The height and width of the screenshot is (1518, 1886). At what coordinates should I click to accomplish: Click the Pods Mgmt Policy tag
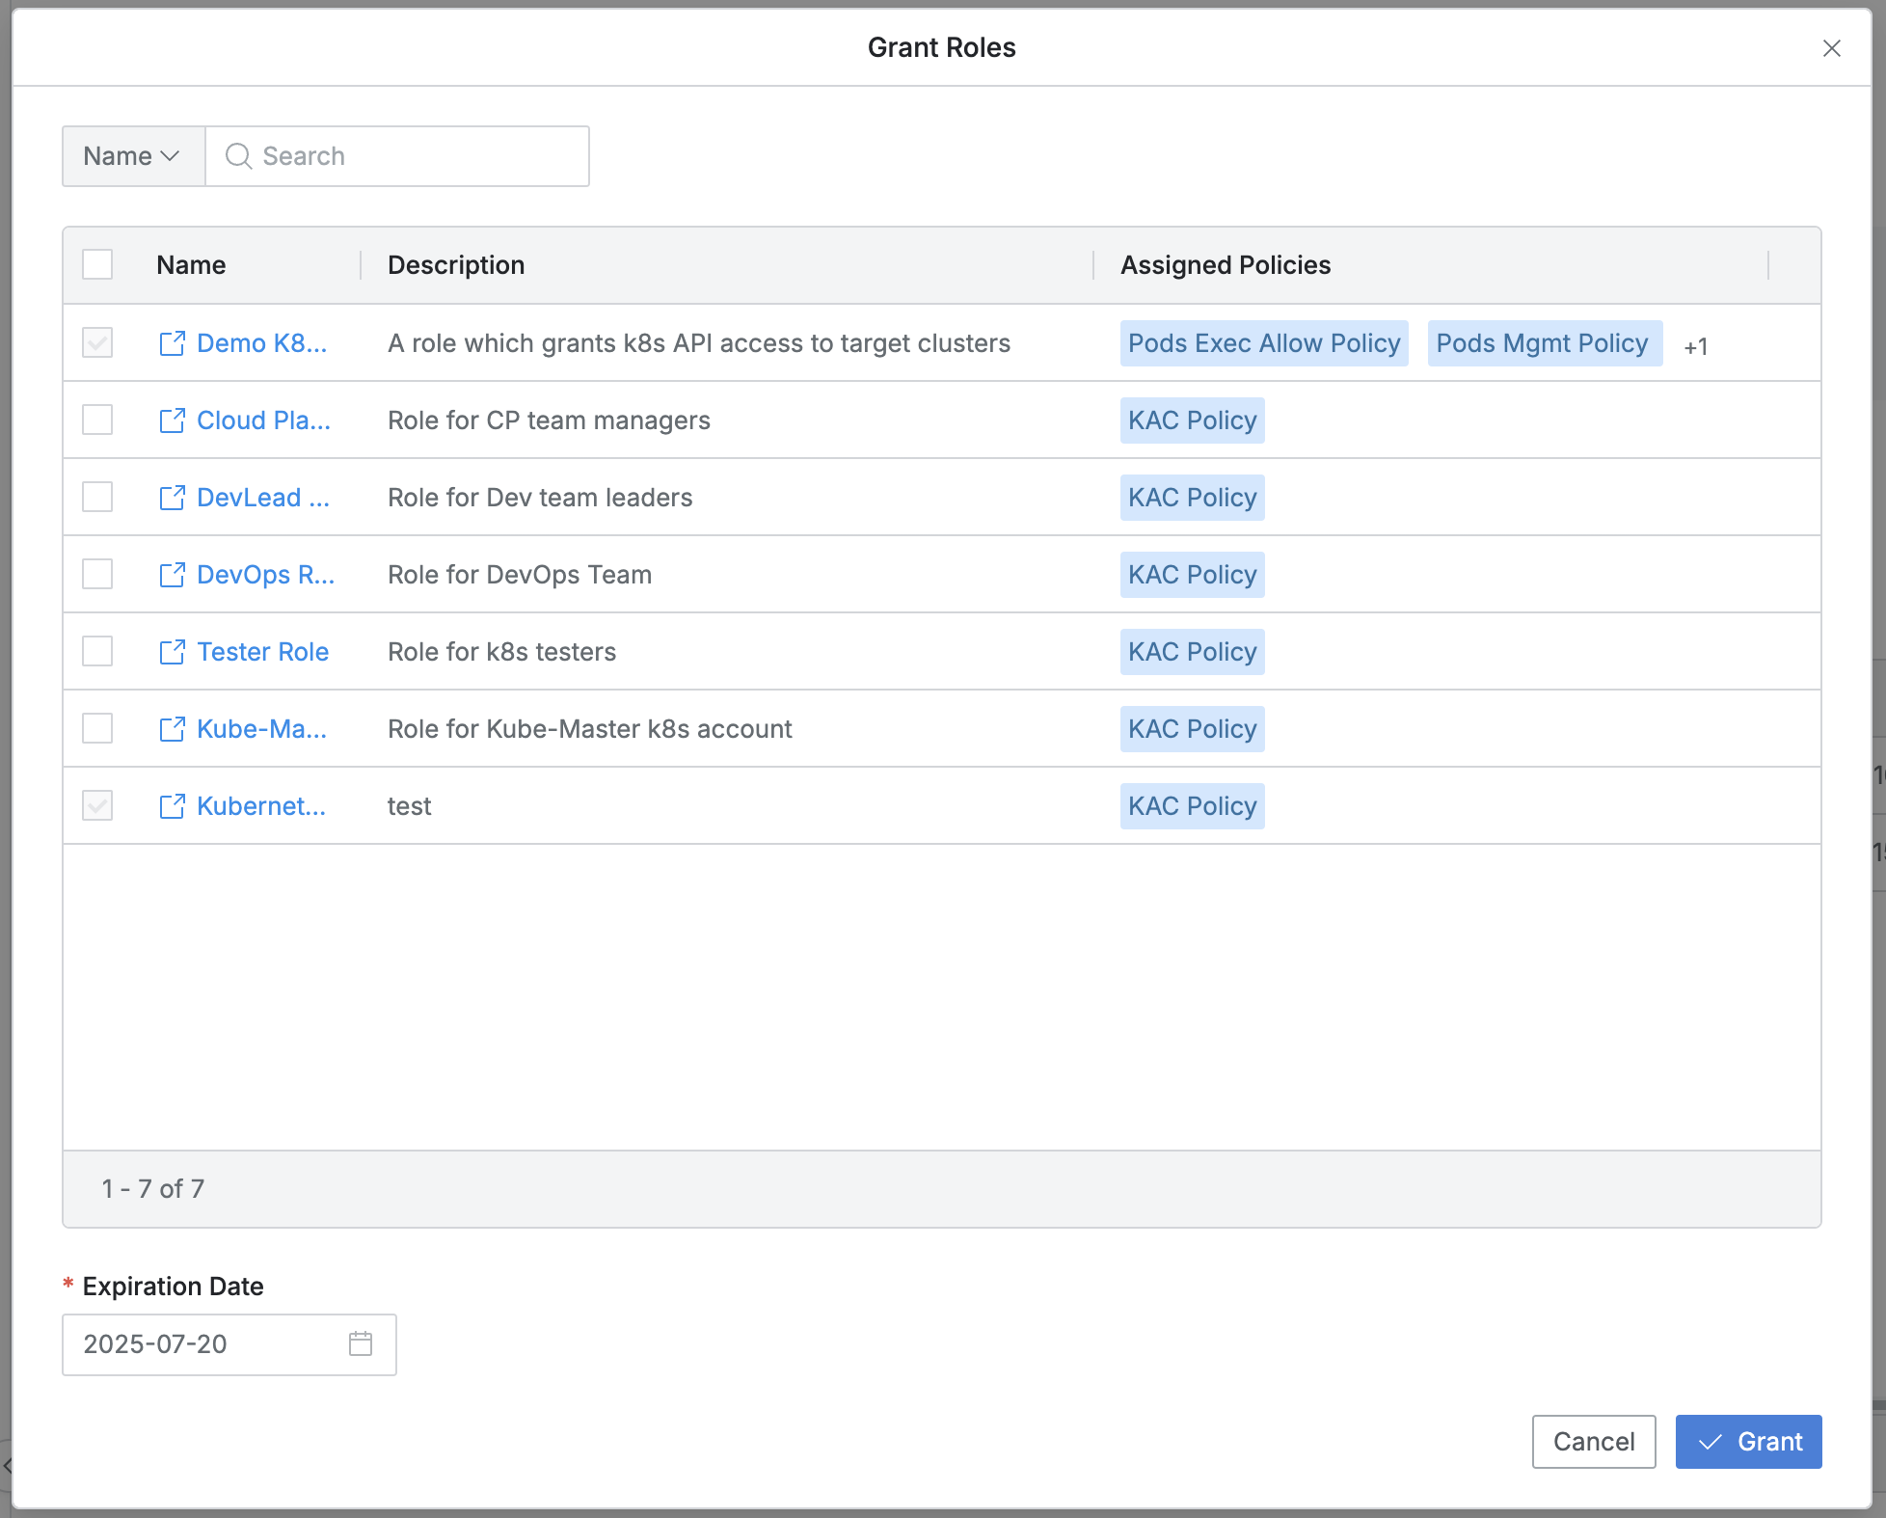(1544, 343)
